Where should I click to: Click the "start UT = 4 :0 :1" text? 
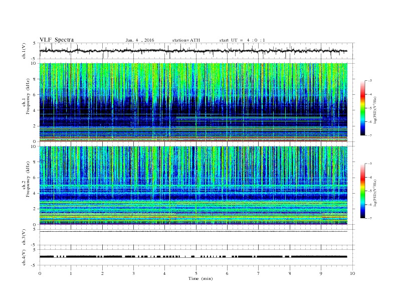[242, 40]
